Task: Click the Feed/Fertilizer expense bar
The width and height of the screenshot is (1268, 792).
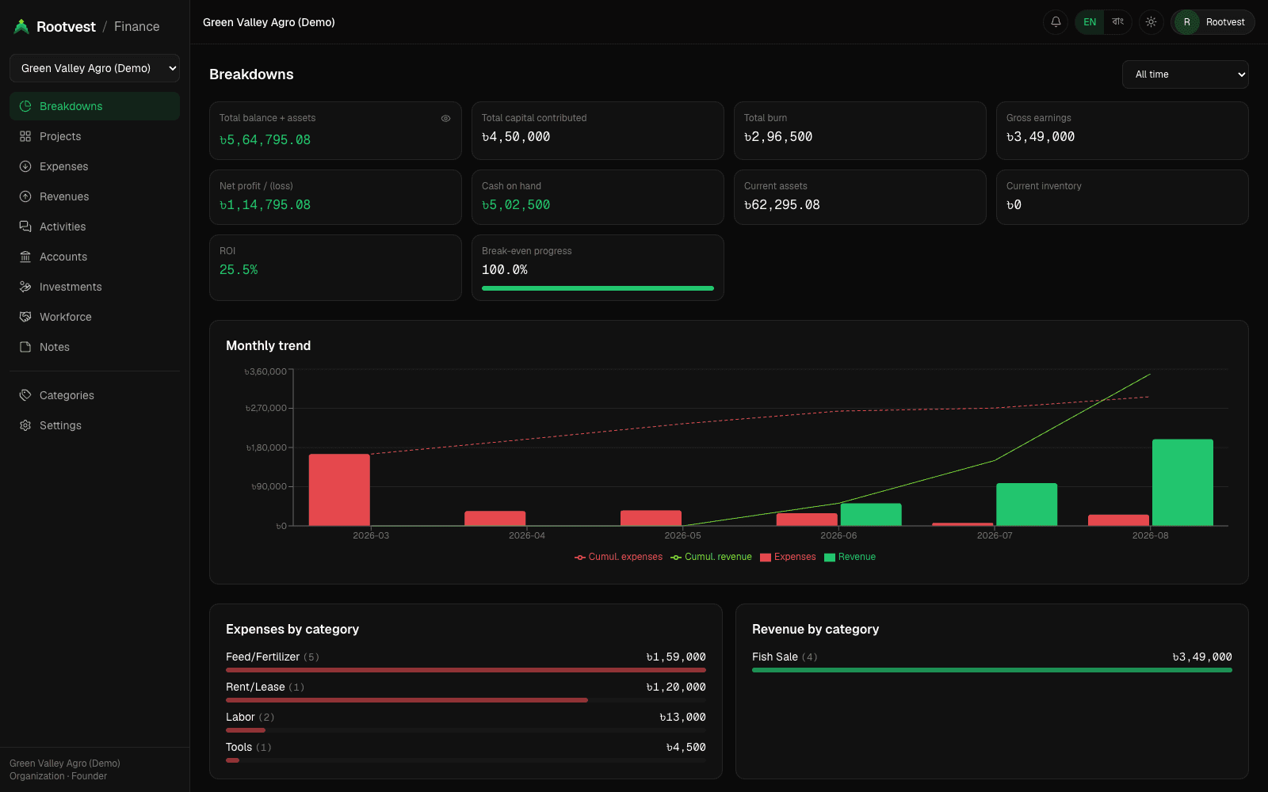Action: (466, 670)
